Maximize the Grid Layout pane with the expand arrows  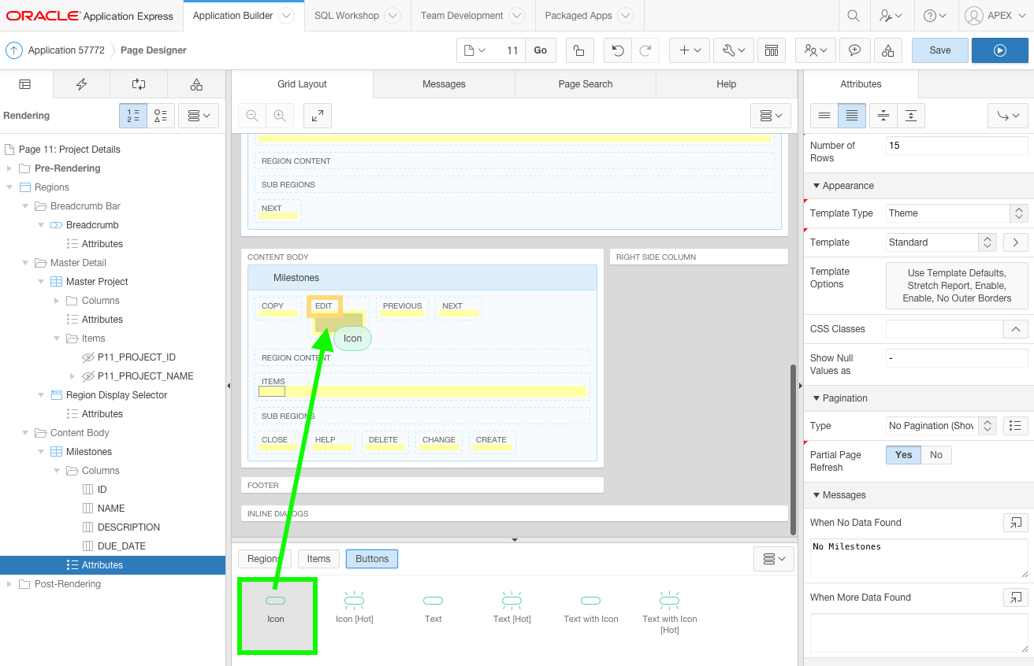317,116
